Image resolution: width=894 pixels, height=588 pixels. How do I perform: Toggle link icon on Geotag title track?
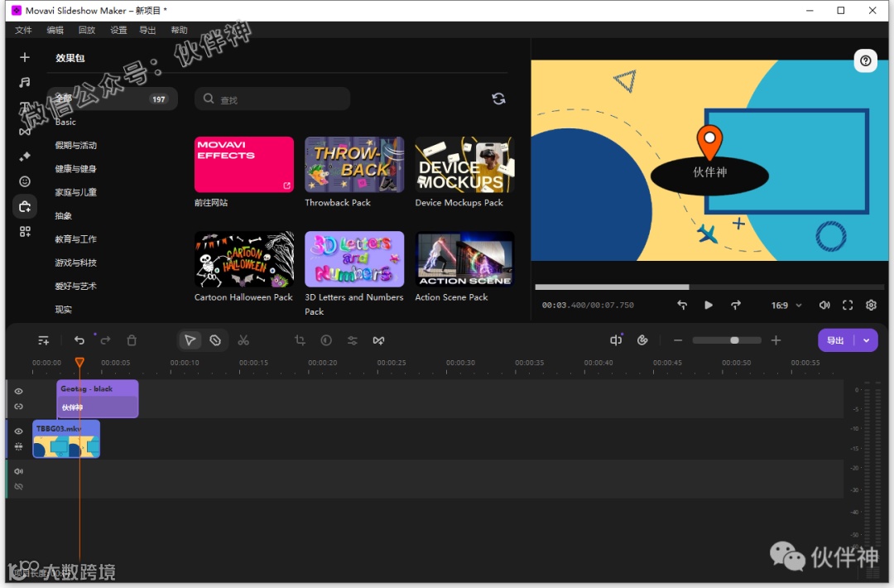19,407
